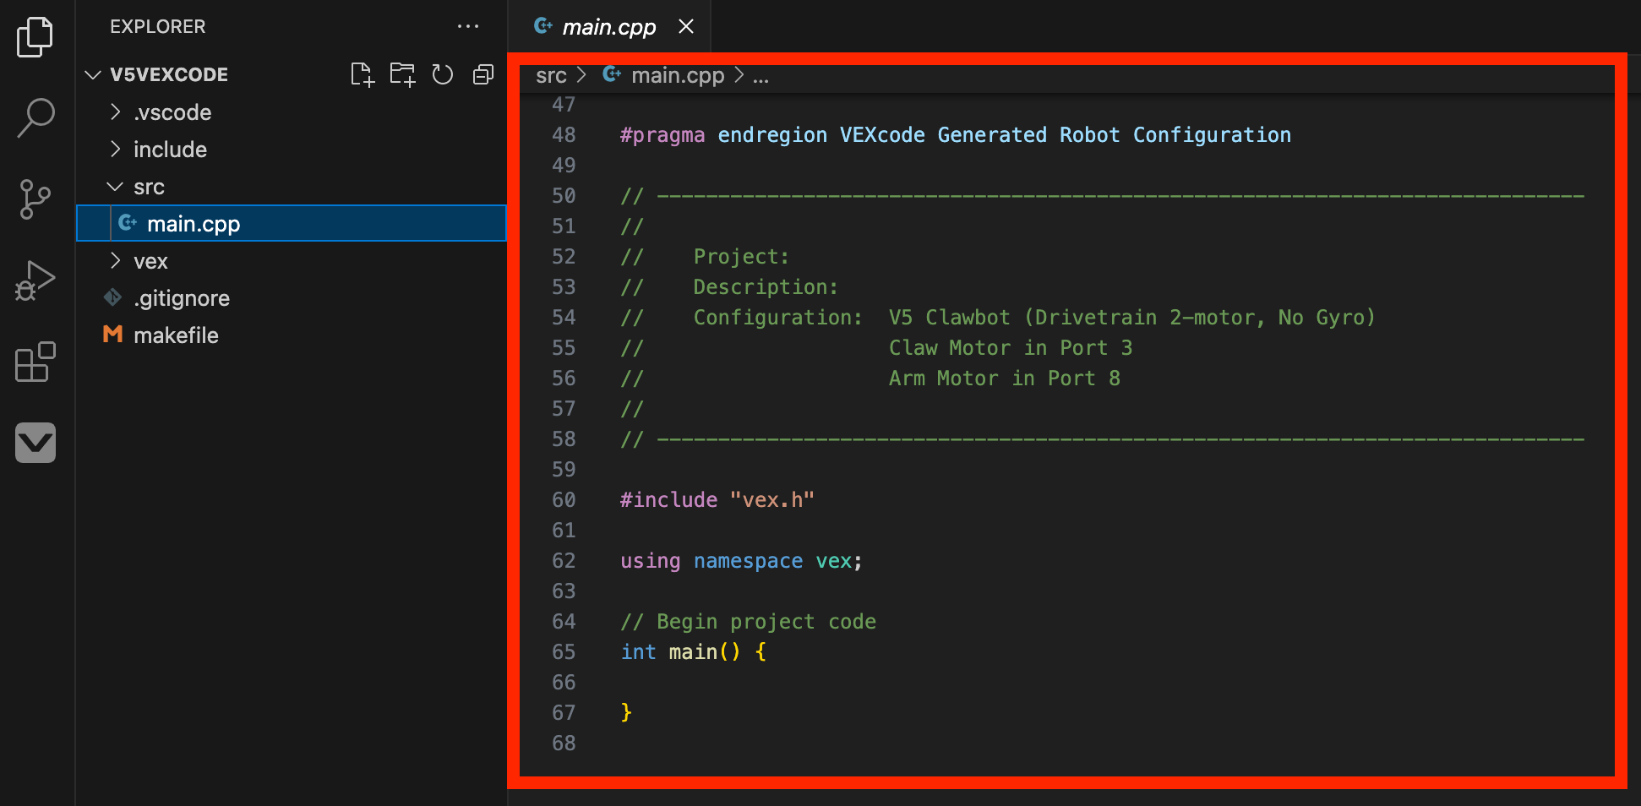This screenshot has height=806, width=1641.
Task: Toggle the Explorer view open
Action: (x=35, y=37)
